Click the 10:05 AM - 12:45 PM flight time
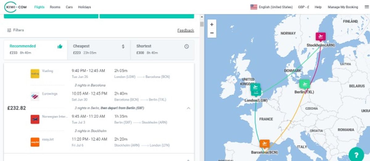Viewport: 370px width, 161px height. tap(89, 93)
